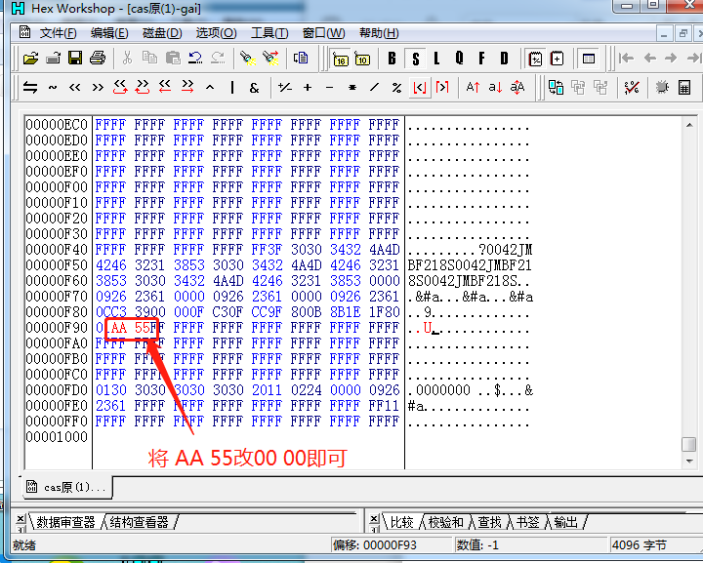Select the decimal base 10 display icon
This screenshot has width=703, height=563.
362,59
